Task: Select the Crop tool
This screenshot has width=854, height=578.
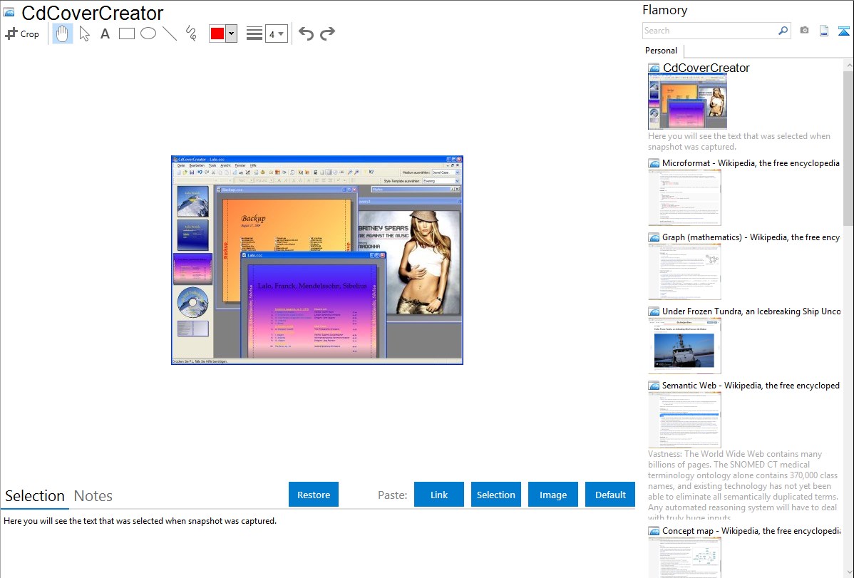Action: pyautogui.click(x=22, y=33)
